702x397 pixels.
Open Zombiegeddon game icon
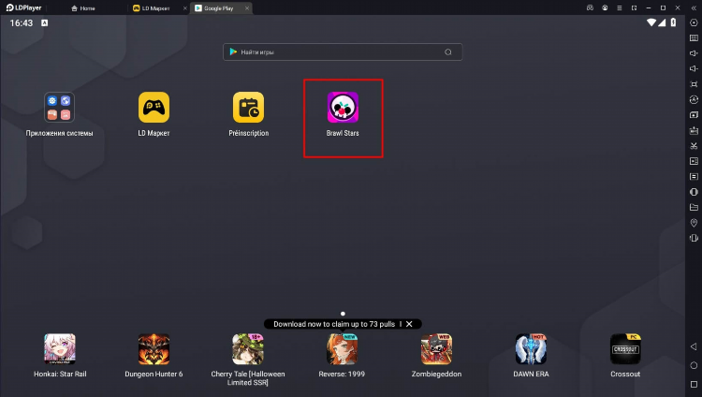436,348
